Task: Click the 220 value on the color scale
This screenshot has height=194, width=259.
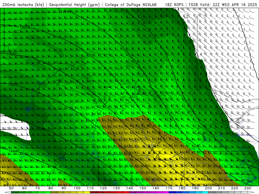Action: (x=234, y=188)
